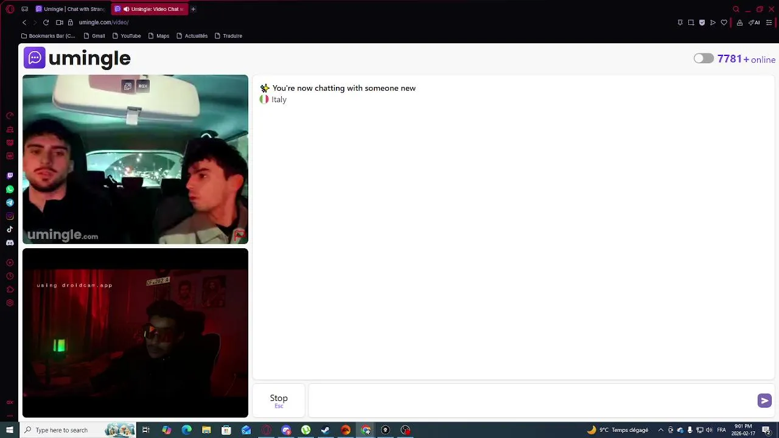Open Task View on taskbar

click(146, 430)
